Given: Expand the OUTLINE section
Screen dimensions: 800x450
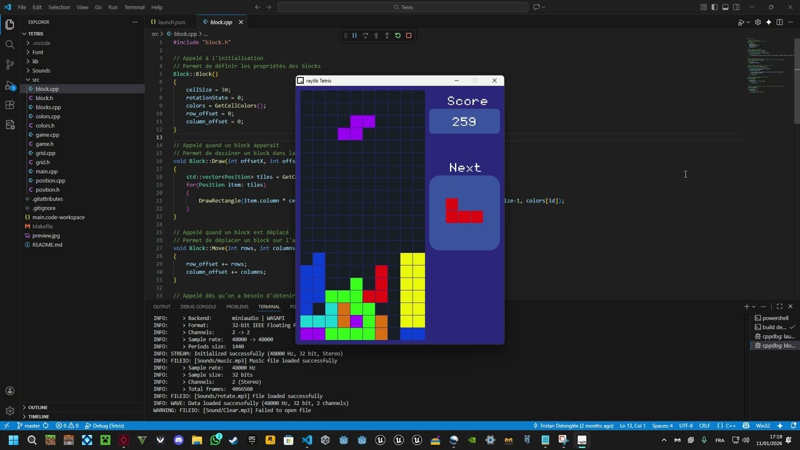Looking at the screenshot, I should pos(37,407).
